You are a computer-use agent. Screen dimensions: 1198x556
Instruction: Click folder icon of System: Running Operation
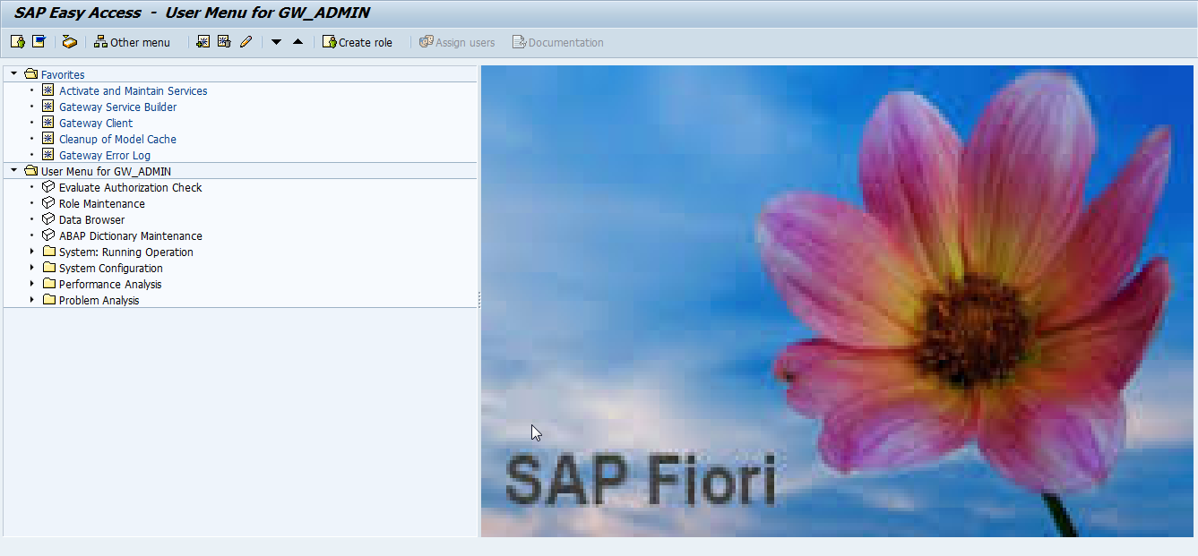point(48,252)
